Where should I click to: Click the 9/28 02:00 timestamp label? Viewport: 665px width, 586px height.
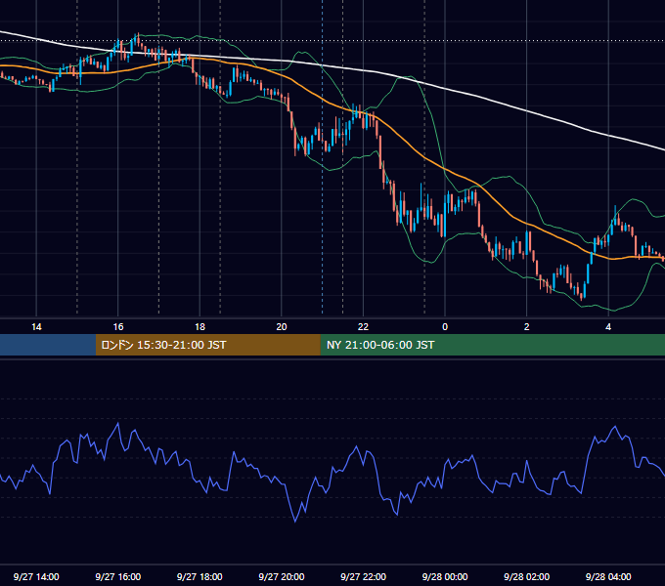(527, 576)
